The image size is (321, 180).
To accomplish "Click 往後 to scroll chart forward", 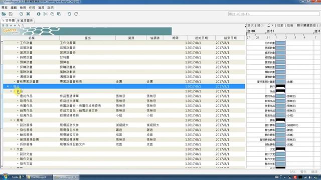I will pos(290,25).
